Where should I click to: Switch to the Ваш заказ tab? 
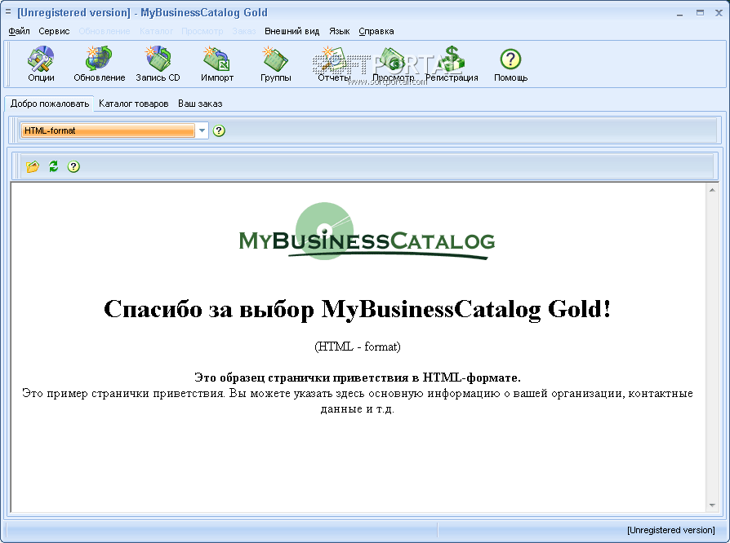click(x=200, y=104)
